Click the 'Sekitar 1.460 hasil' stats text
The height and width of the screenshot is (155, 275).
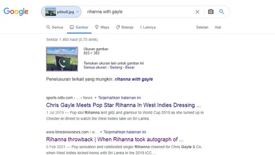pyautogui.click(x=72, y=40)
